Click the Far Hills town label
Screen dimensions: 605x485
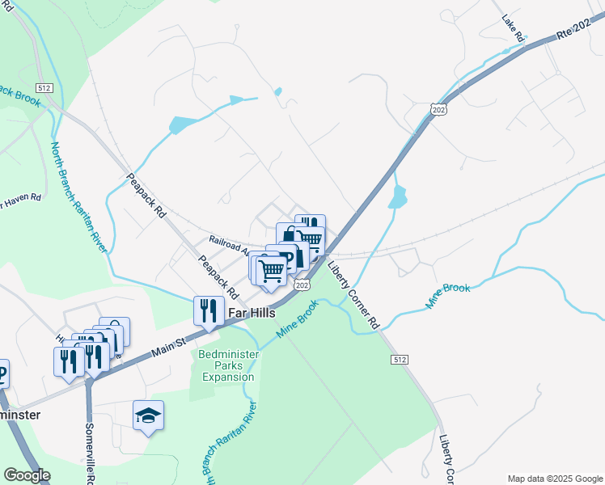pos(252,313)
